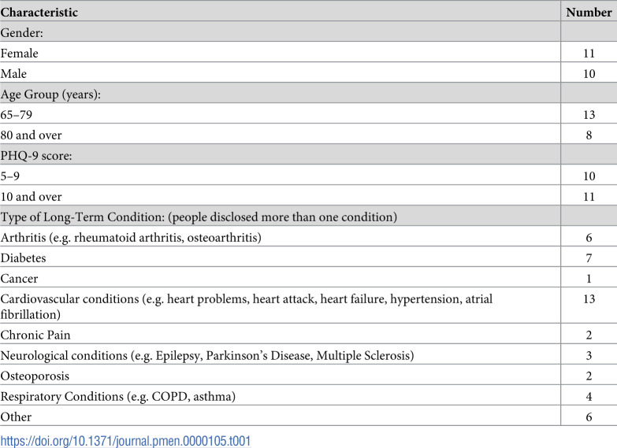The width and height of the screenshot is (617, 448).
Task: Click the Age Group (years) heading
Action: (50, 94)
